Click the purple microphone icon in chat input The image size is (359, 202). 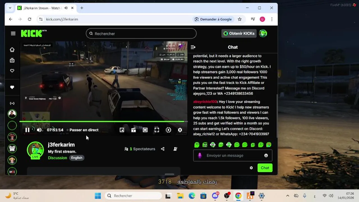[200, 155]
